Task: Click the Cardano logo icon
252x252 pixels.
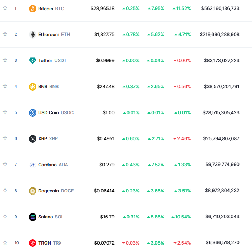Action: [32, 165]
